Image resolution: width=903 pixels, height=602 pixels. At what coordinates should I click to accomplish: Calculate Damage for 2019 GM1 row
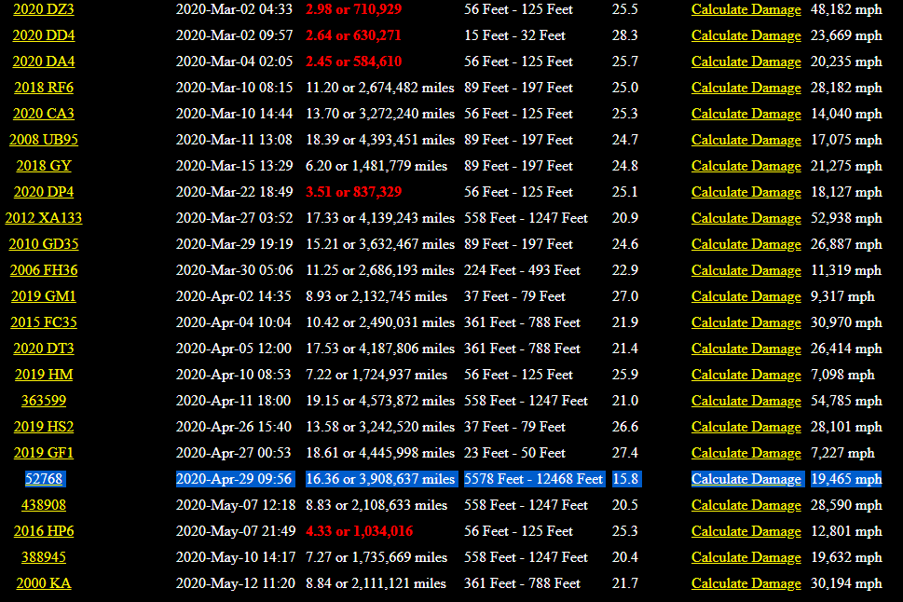[x=746, y=296]
